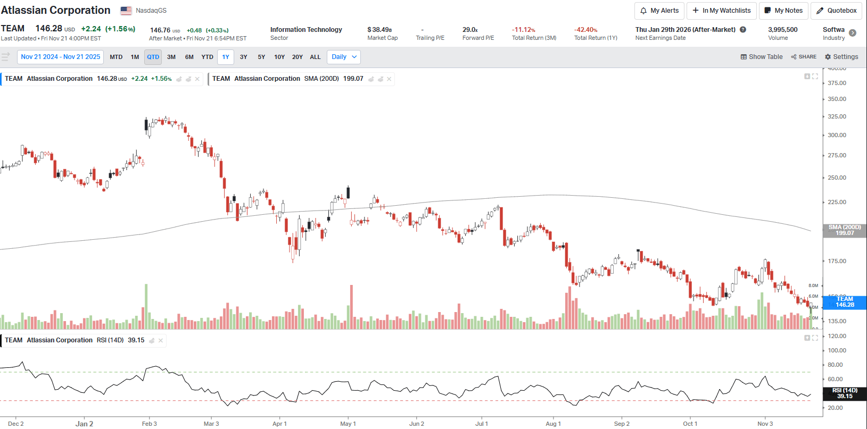Select the 3Y time range
The width and height of the screenshot is (867, 429).
(244, 57)
